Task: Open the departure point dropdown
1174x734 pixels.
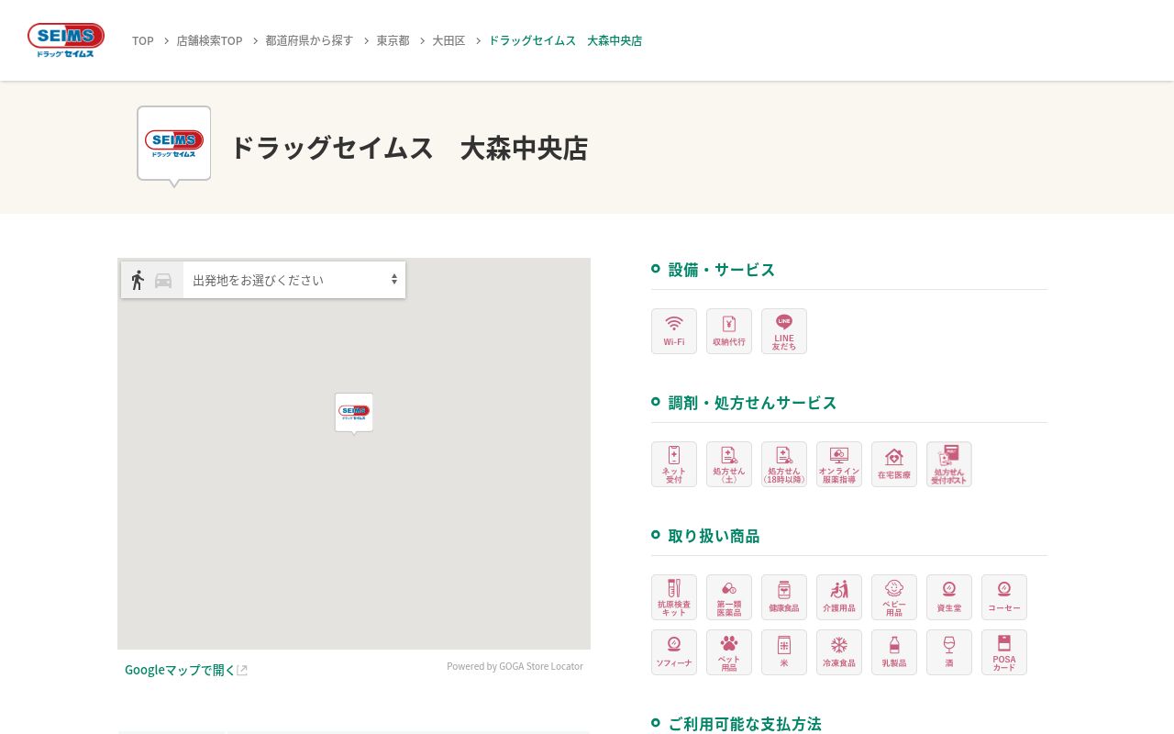Action: point(294,280)
